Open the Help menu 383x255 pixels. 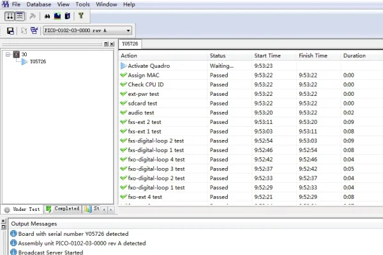pyautogui.click(x=129, y=4)
